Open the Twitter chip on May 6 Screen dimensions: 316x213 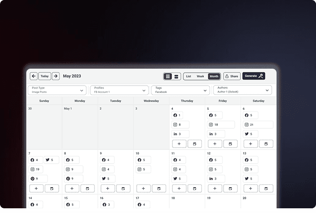click(251, 134)
